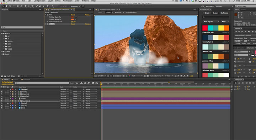Toggle the Levels effect fx switch

[48, 24]
